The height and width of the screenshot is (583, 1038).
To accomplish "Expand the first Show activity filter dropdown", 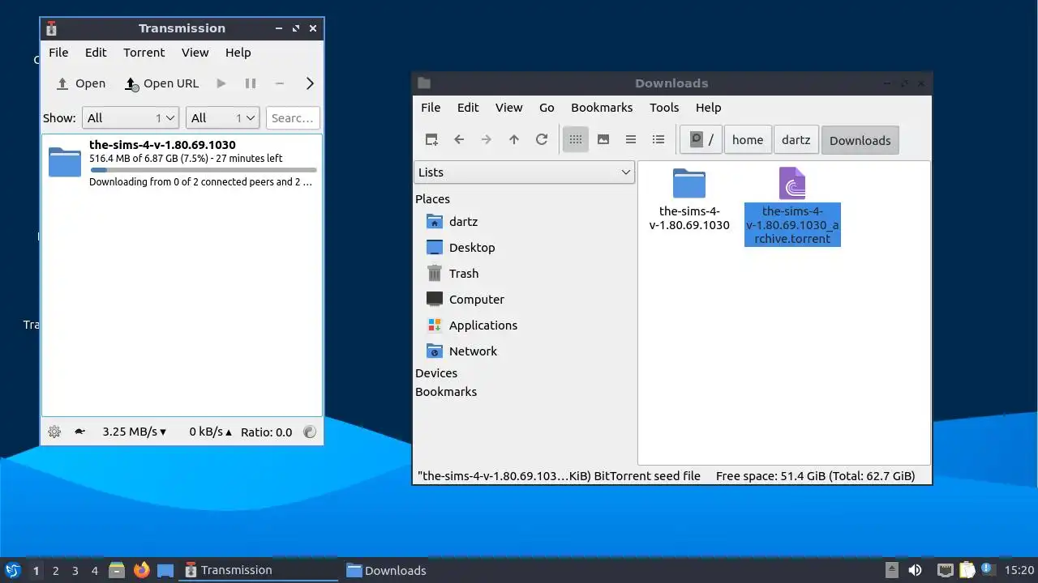I will pyautogui.click(x=131, y=118).
